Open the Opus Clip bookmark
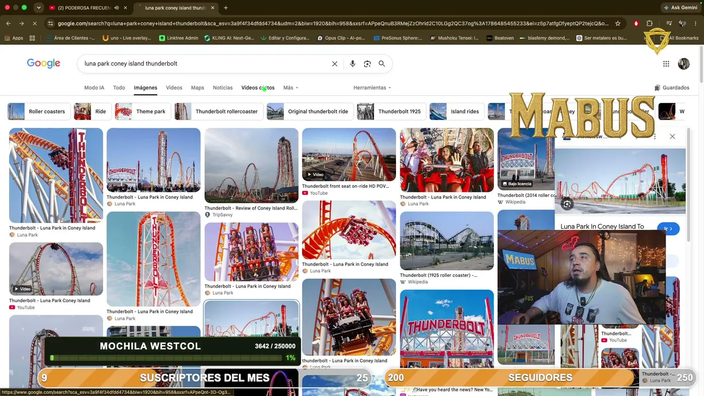This screenshot has height=396, width=704. pyautogui.click(x=342, y=38)
